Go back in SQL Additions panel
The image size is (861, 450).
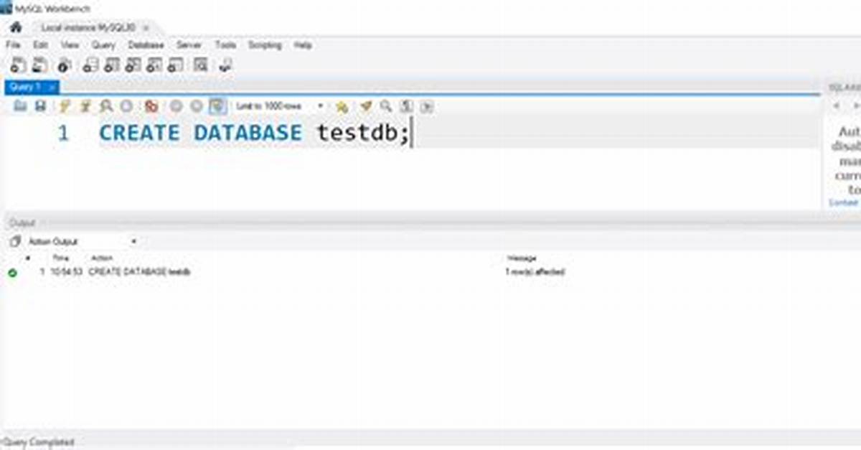(837, 106)
